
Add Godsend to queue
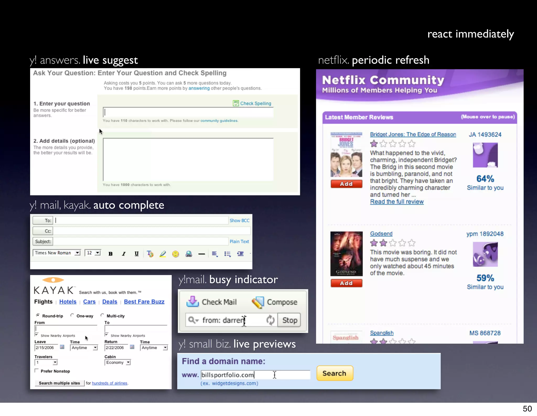(x=346, y=283)
